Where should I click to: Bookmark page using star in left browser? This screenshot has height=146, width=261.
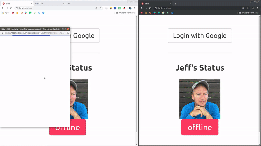[101, 8]
